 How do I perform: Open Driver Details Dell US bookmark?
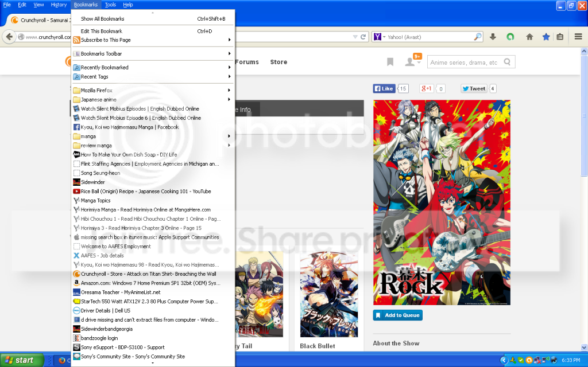coord(153,310)
